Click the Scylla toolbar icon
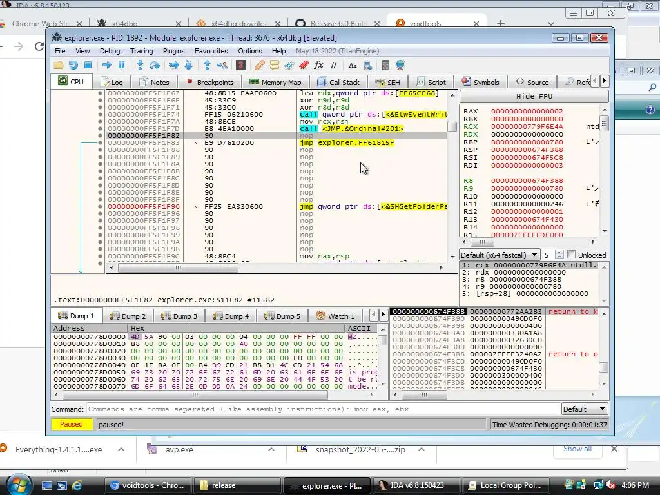The width and height of the screenshot is (660, 495). tap(241, 65)
